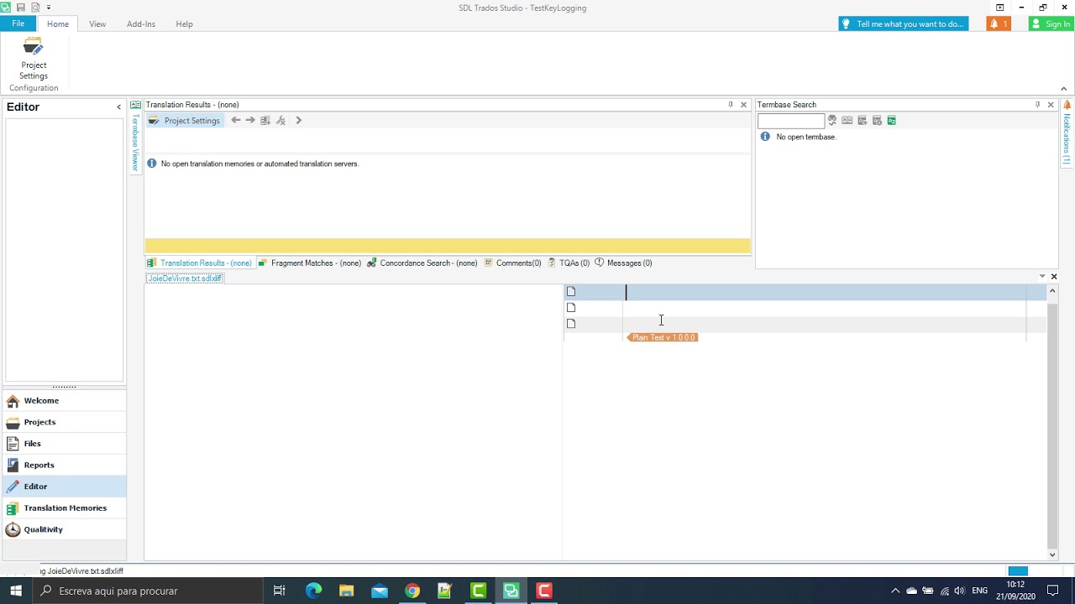Select the Concordance Search tab

point(422,263)
